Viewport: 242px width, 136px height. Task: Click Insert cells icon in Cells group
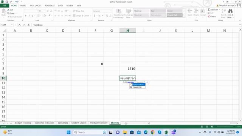[x=190, y=11]
